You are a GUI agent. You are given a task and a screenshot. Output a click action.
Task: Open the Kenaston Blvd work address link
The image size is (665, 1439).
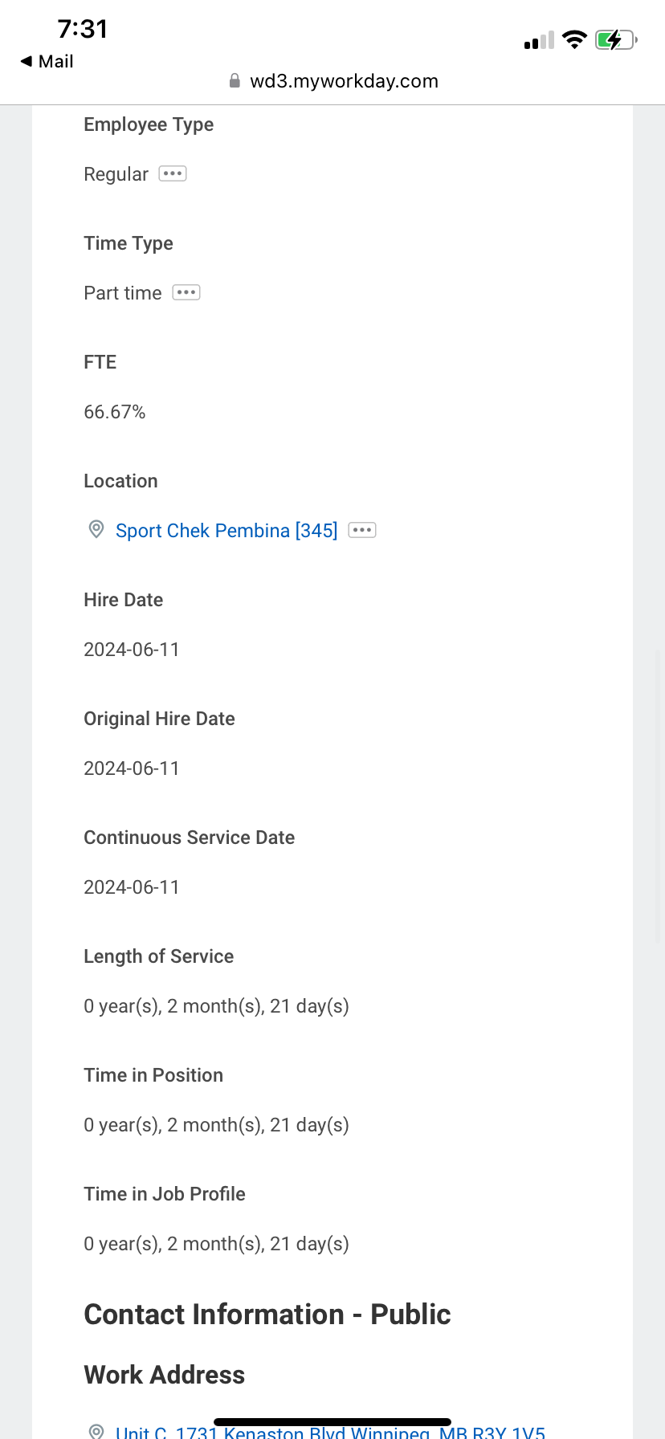330,1433
